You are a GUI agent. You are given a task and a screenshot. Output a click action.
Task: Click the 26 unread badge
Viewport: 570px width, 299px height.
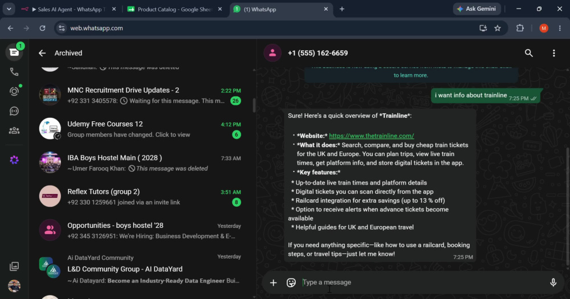click(x=235, y=101)
